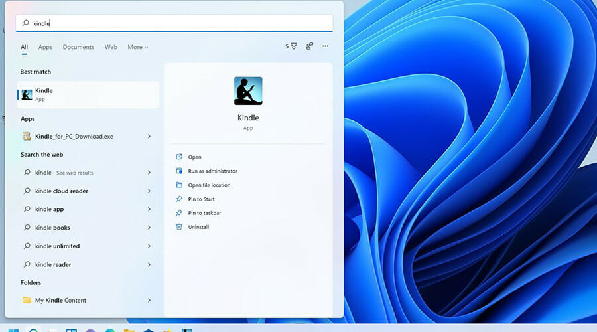Switch to the Web tab
This screenshot has width=597, height=332.
pyautogui.click(x=111, y=47)
